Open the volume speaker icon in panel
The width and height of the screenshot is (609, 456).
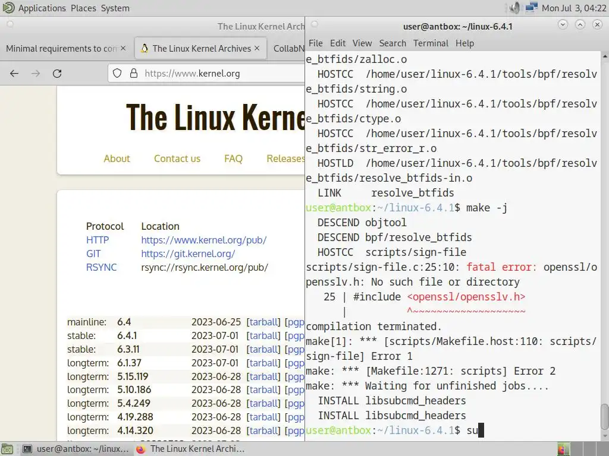[514, 8]
